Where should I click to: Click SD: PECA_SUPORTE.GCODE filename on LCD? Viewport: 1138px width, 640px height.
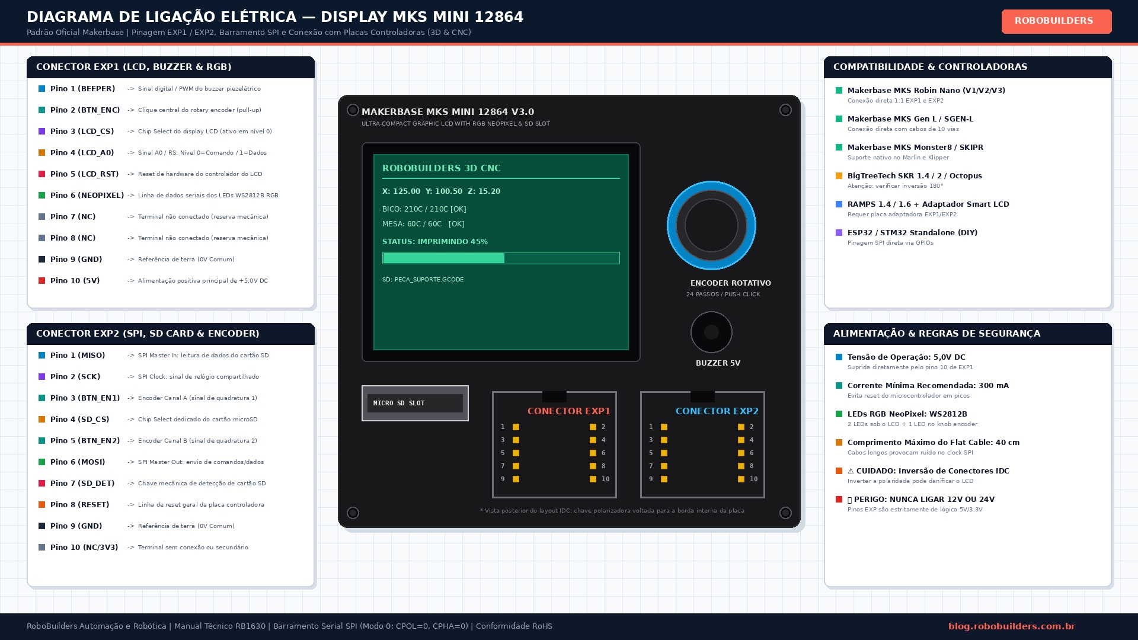coord(423,280)
